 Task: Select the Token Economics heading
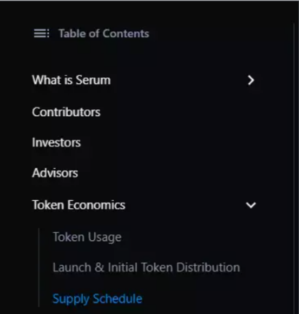(x=79, y=205)
